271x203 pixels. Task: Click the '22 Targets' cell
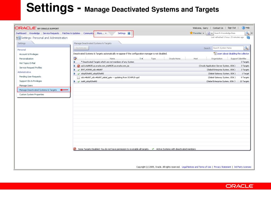pyautogui.click(x=244, y=81)
